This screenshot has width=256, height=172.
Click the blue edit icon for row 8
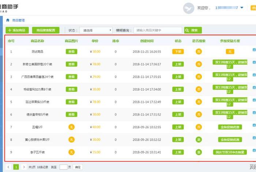pyautogui.click(x=254, y=138)
